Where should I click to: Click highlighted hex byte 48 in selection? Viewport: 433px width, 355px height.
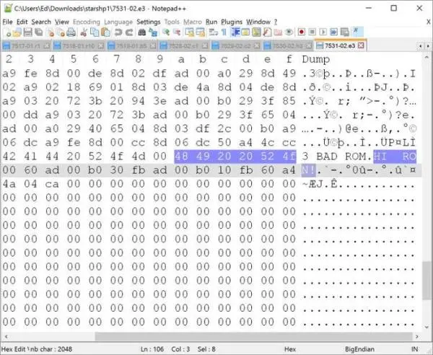pos(181,157)
